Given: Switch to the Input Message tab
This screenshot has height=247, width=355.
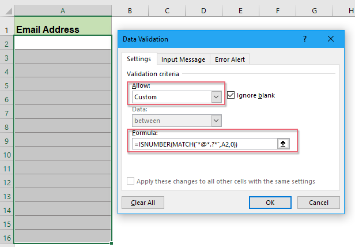Looking at the screenshot, I should click(x=183, y=59).
